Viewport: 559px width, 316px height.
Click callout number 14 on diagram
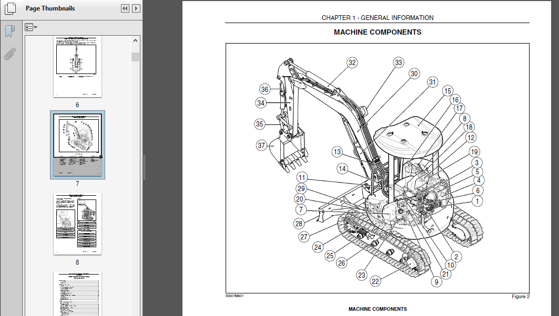click(342, 168)
